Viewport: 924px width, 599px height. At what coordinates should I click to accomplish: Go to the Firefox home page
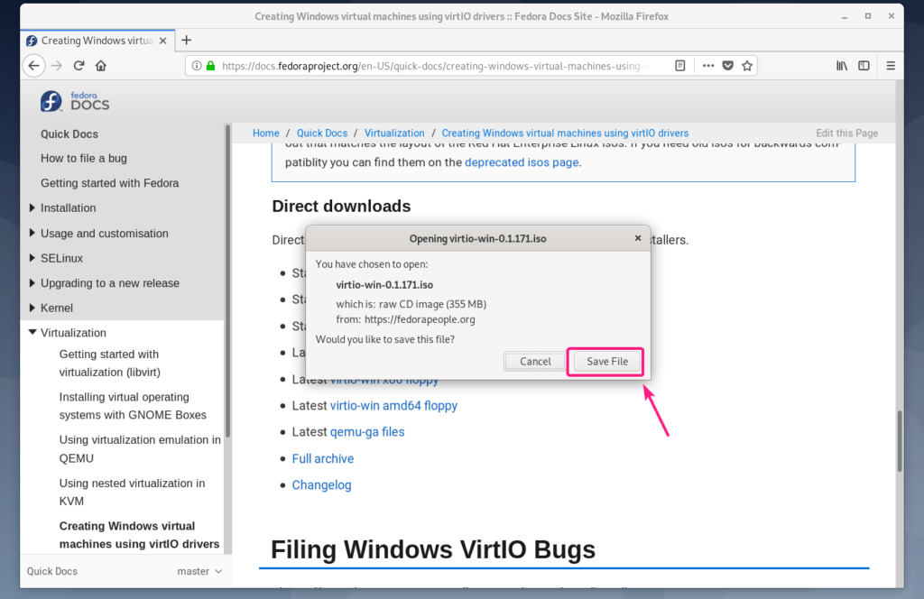pos(101,65)
